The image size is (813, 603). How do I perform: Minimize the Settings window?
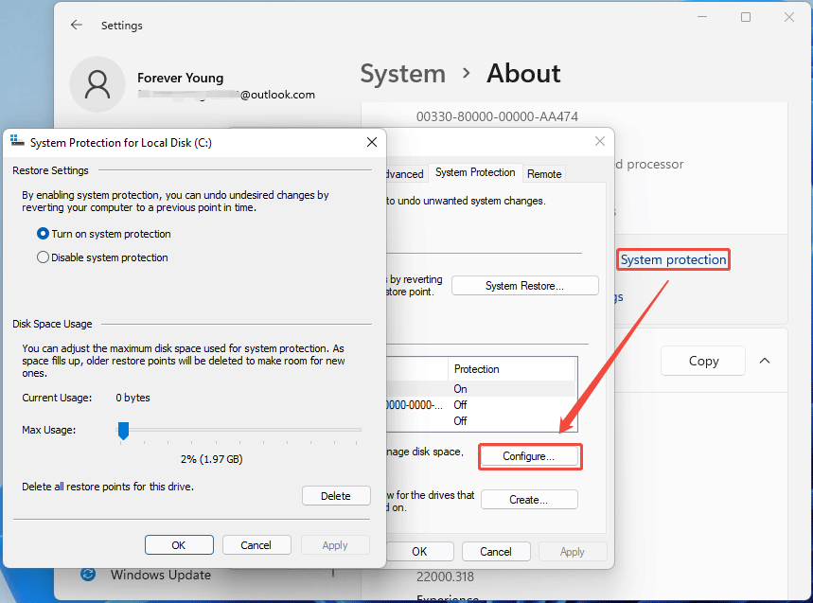[x=702, y=17]
